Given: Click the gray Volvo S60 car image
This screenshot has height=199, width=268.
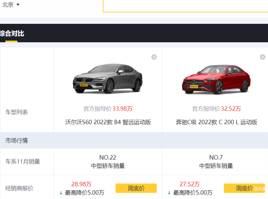Looking at the screenshot, I should click(x=108, y=79).
